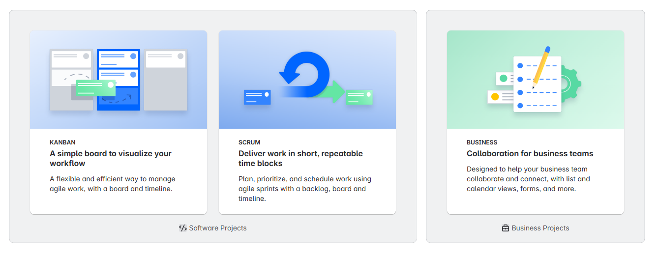Click the green arrow in Scrum illustration

333,92
